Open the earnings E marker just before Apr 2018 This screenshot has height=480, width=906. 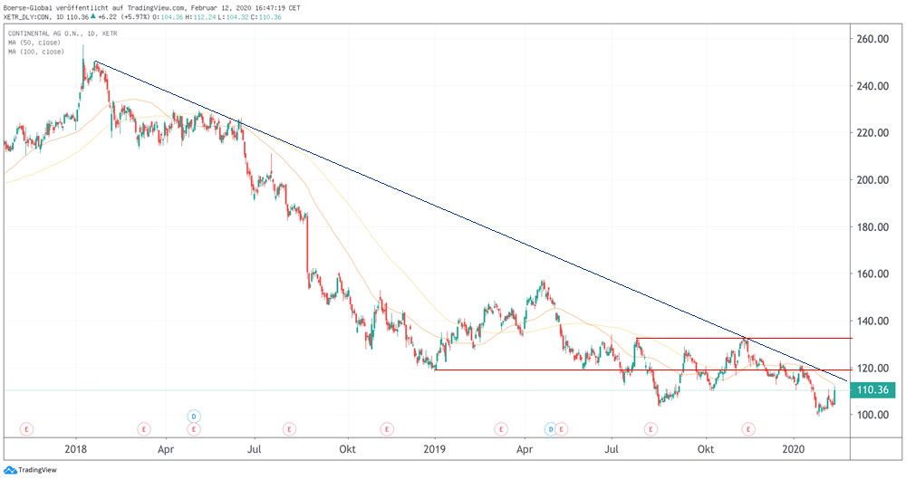click(x=143, y=429)
